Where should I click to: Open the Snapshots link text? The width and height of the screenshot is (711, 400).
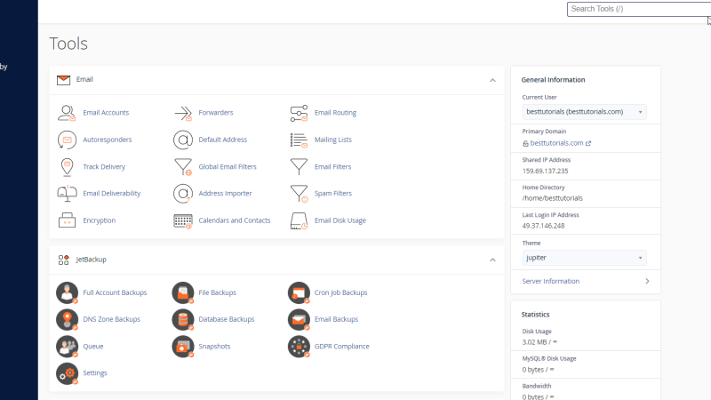[214, 346]
